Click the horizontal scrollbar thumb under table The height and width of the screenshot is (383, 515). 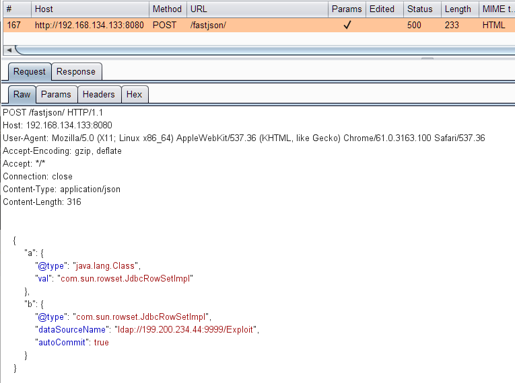pos(265,50)
